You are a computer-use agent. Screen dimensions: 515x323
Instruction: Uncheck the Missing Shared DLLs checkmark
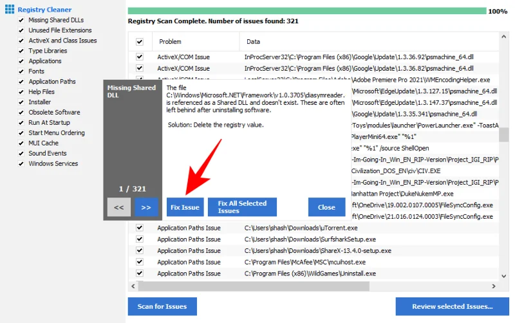(x=21, y=20)
